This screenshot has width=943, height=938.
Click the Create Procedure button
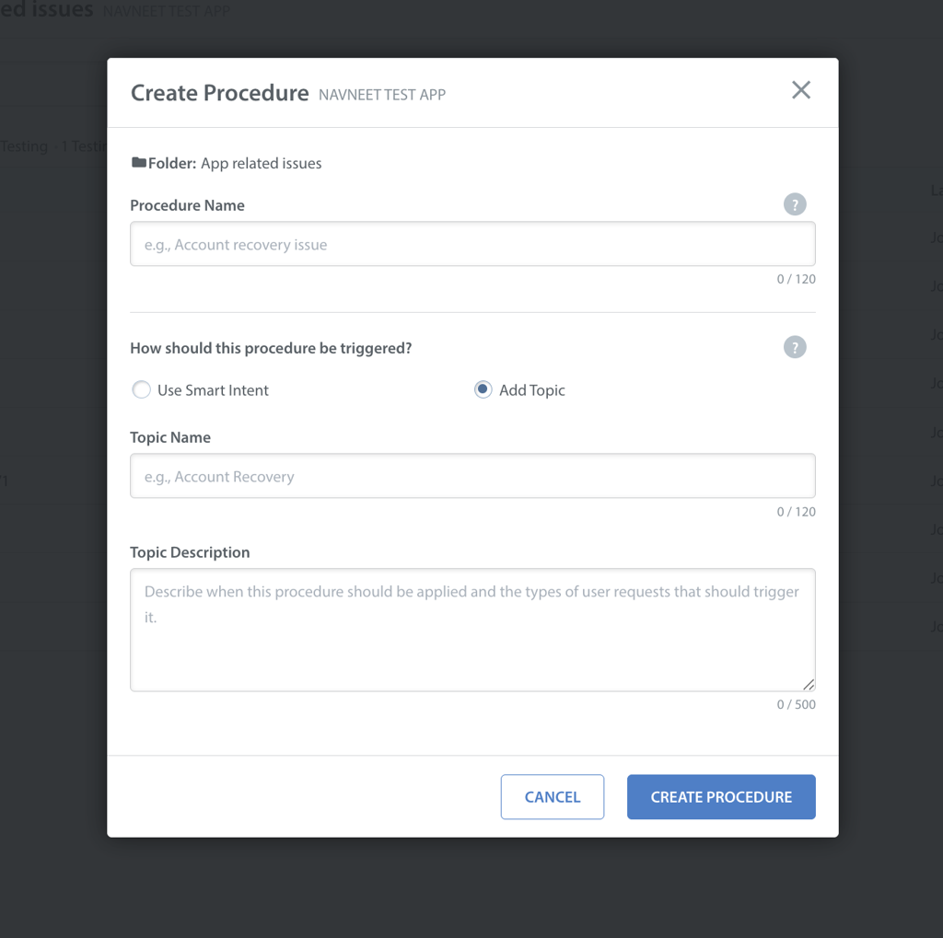coord(721,797)
